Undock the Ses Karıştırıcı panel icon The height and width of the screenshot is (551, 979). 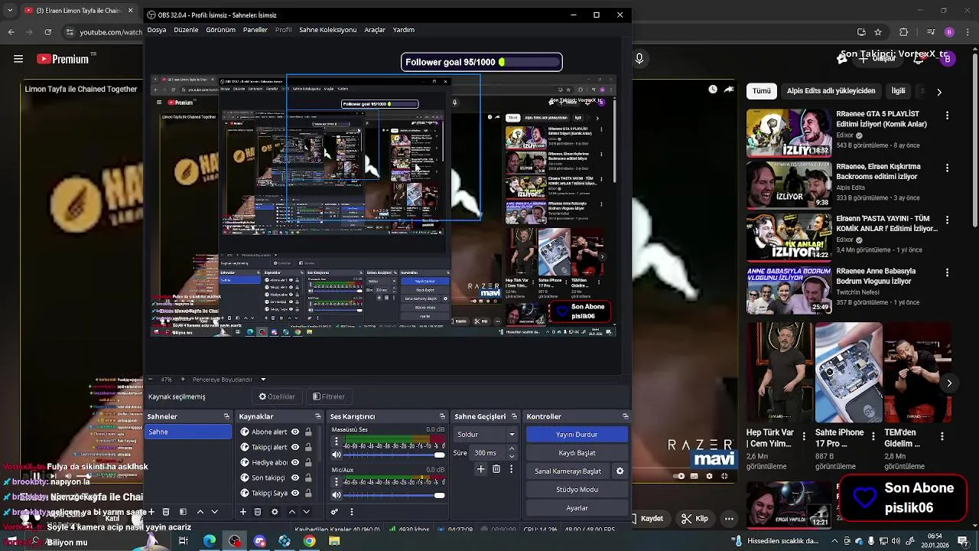(442, 416)
